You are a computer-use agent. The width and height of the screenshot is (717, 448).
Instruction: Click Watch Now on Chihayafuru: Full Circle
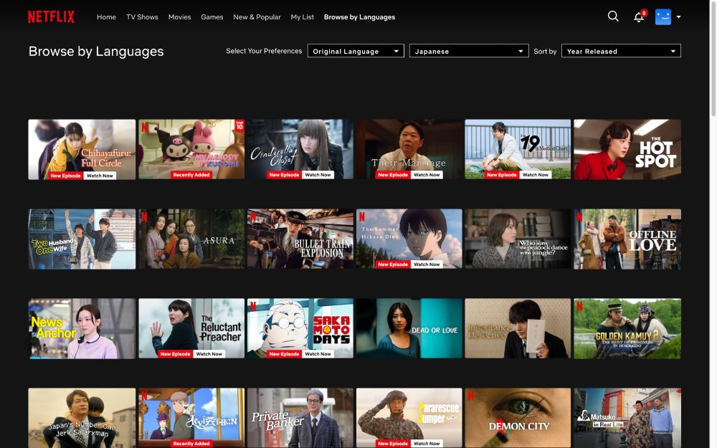100,176
